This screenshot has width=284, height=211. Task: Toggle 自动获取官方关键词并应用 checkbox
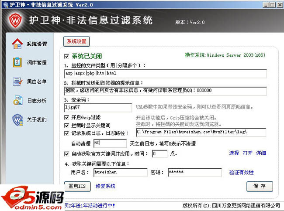click(x=67, y=154)
